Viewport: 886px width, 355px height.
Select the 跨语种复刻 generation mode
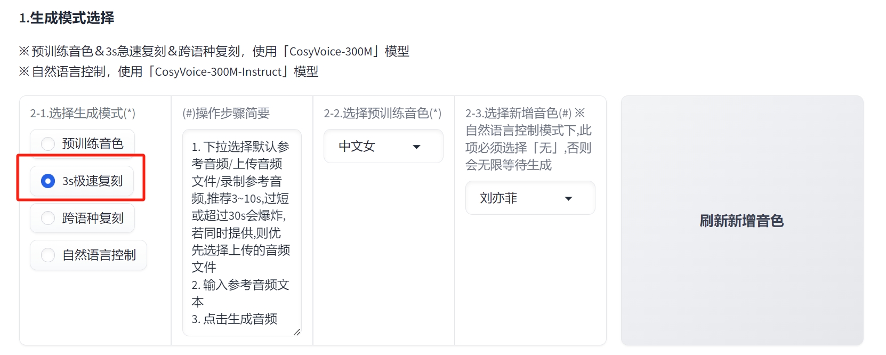82,218
